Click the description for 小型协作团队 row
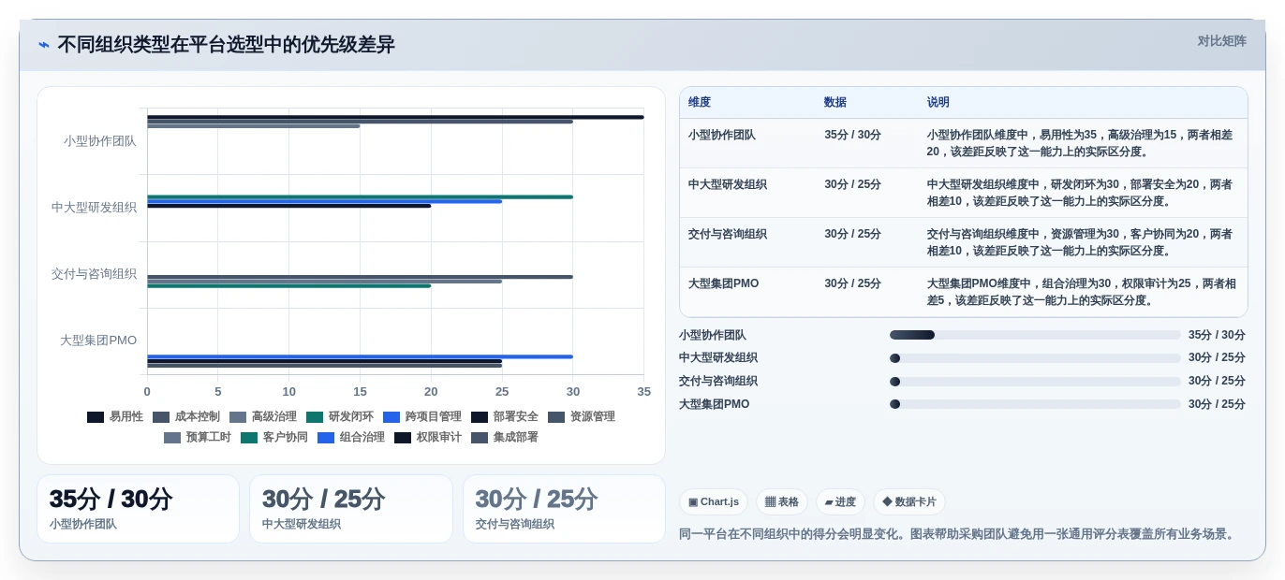 click(x=1082, y=143)
